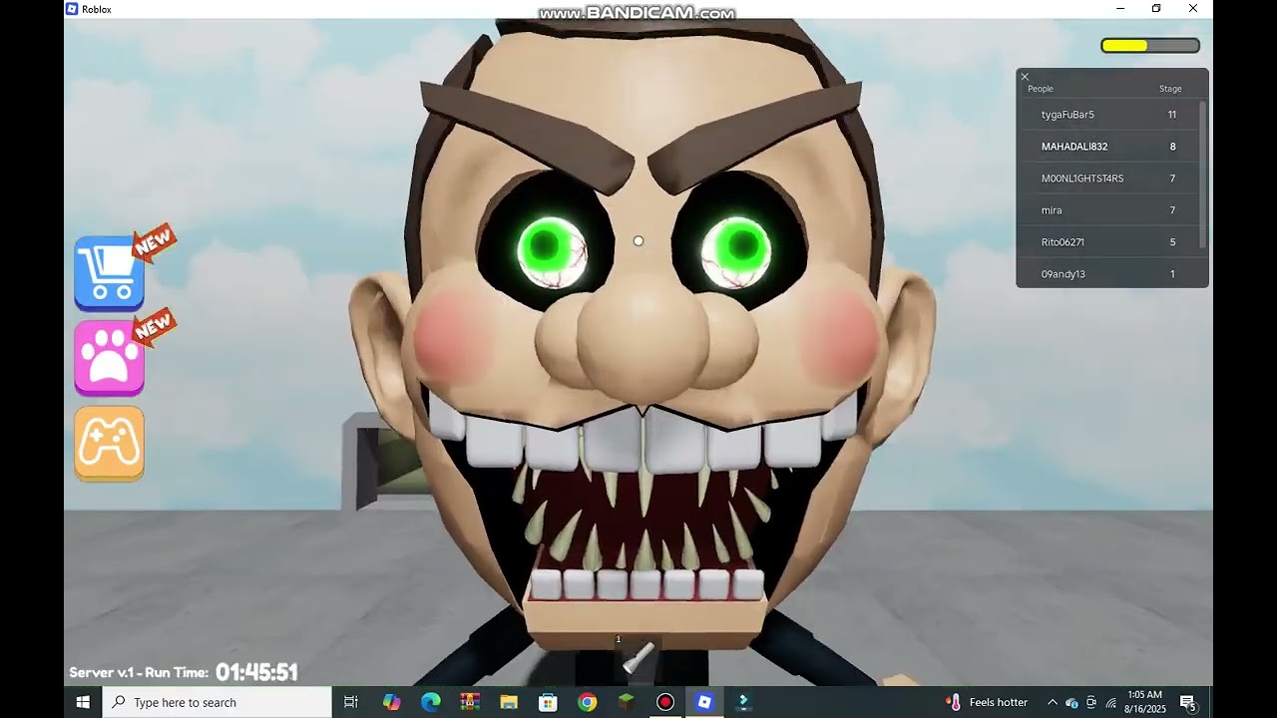Open the Windows Start menu
Image resolution: width=1277 pixels, height=718 pixels.
[x=83, y=702]
